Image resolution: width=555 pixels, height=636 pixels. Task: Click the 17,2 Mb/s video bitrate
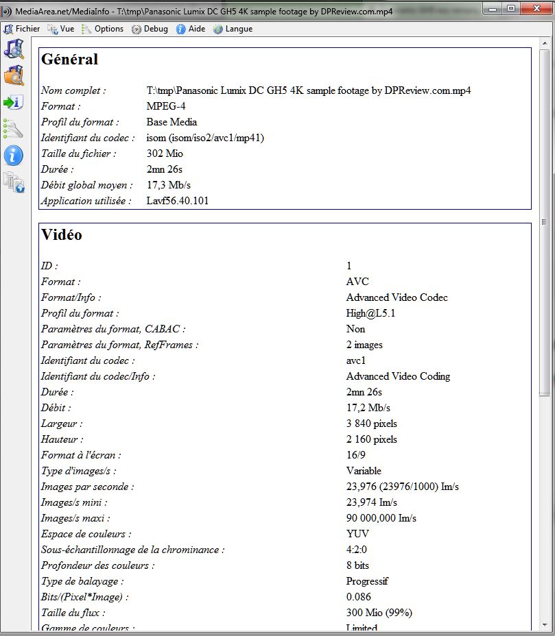pos(368,408)
